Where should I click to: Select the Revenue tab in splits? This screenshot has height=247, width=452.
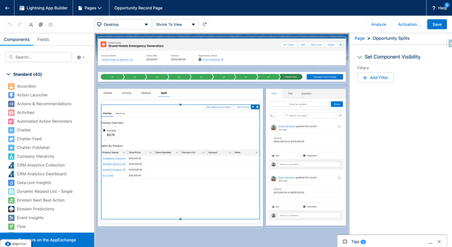(x=120, y=113)
